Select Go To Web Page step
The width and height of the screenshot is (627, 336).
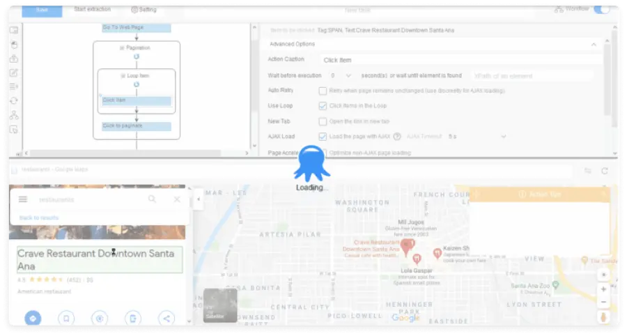137,28
